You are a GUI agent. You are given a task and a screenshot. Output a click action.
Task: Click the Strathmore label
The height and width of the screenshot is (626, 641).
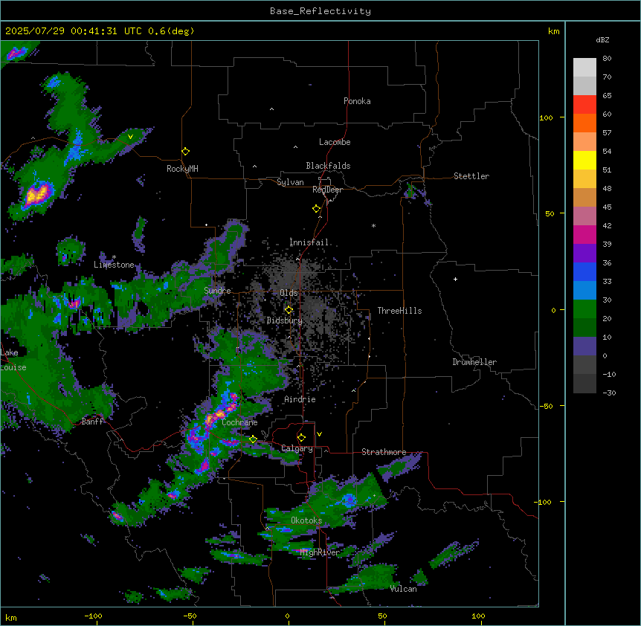tap(384, 452)
